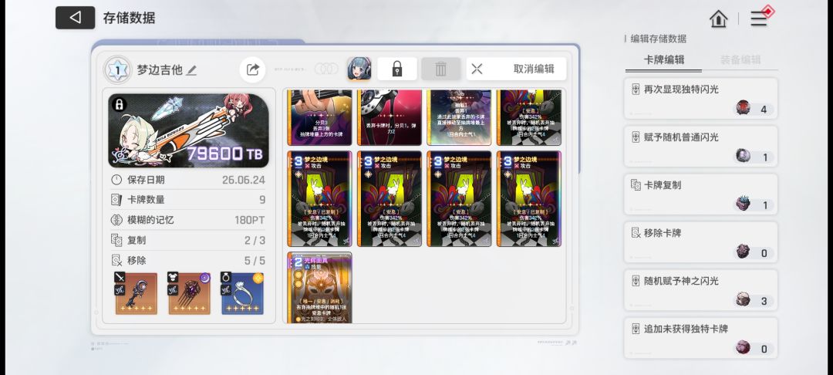This screenshot has height=375, width=833.
Task: Click the save date value 26.06.24
Action: 243,180
